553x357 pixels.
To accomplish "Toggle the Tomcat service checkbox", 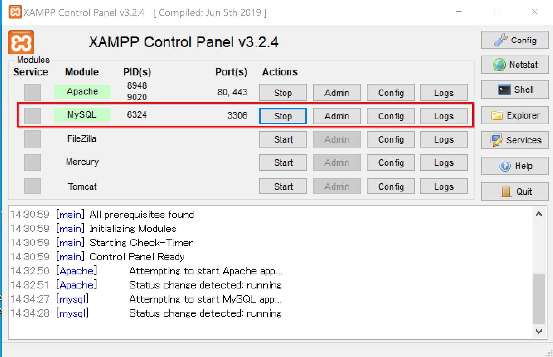I will coord(33,186).
